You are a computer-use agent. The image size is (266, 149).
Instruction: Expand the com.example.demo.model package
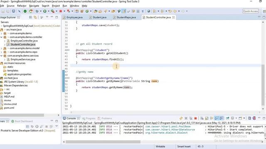pyautogui.click(x=2, y=48)
